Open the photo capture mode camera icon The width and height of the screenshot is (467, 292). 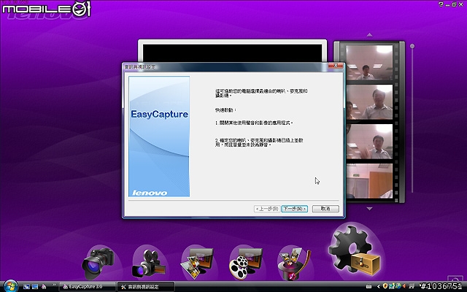pyautogui.click(x=99, y=263)
